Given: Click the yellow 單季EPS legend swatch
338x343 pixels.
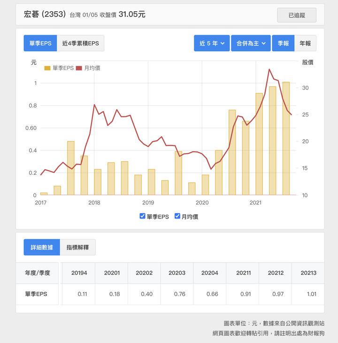Looking at the screenshot, I should [x=47, y=68].
